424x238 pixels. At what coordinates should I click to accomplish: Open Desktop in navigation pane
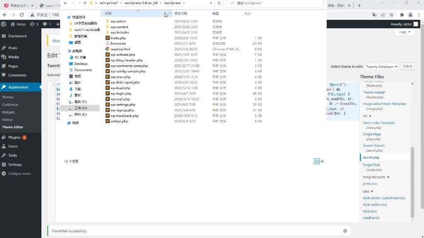tap(81, 64)
